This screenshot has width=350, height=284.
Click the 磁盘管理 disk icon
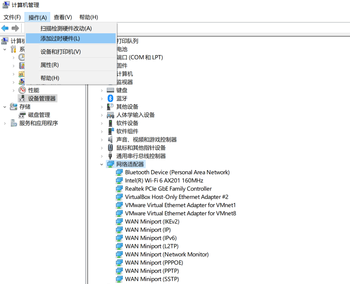[x=22, y=115]
